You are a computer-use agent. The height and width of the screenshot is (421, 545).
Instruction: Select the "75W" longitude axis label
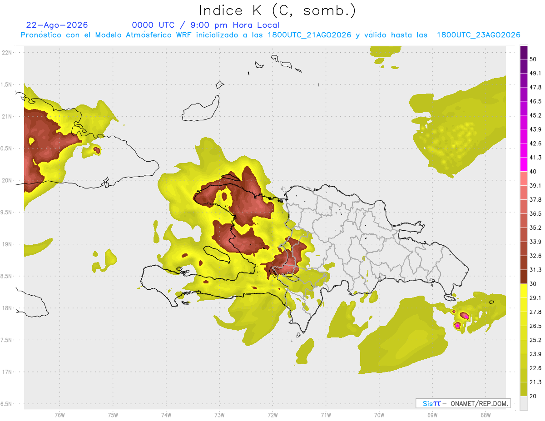113,415
